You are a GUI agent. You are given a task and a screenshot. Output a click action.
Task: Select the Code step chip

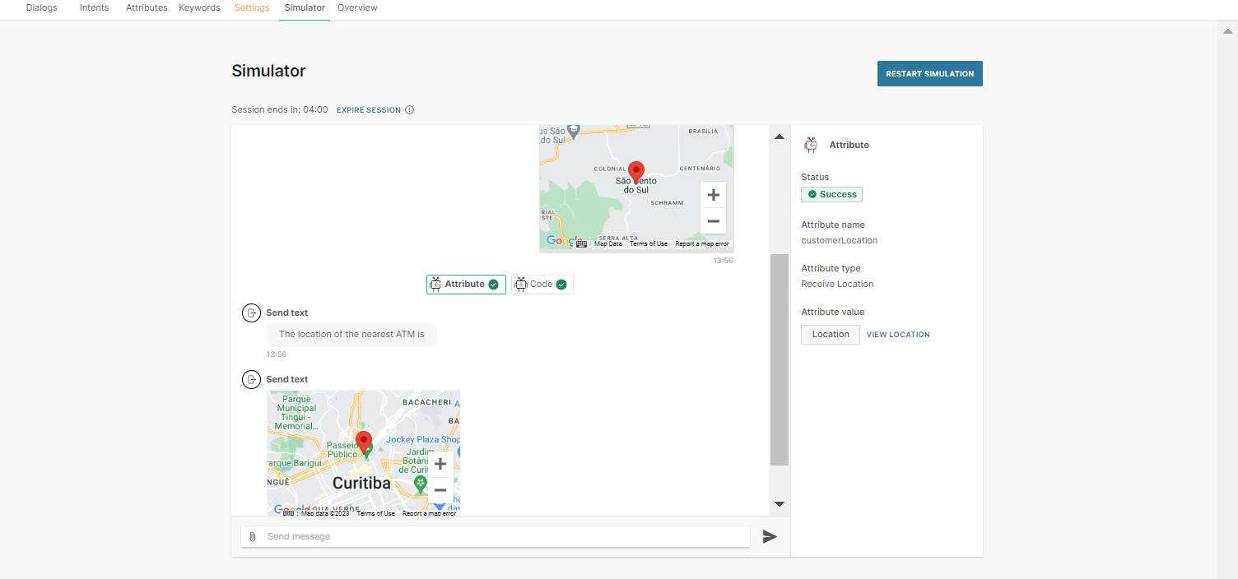tap(542, 285)
